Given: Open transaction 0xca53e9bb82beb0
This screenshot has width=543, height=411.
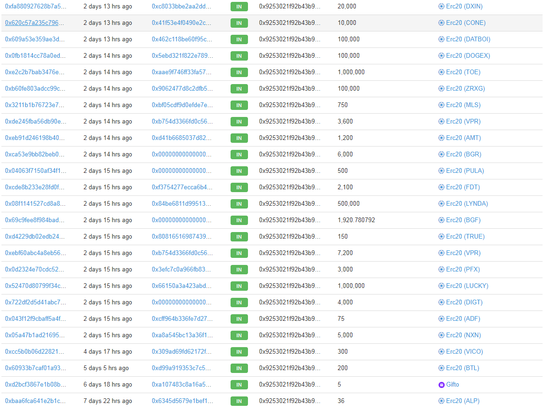Looking at the screenshot, I should pos(34,154).
